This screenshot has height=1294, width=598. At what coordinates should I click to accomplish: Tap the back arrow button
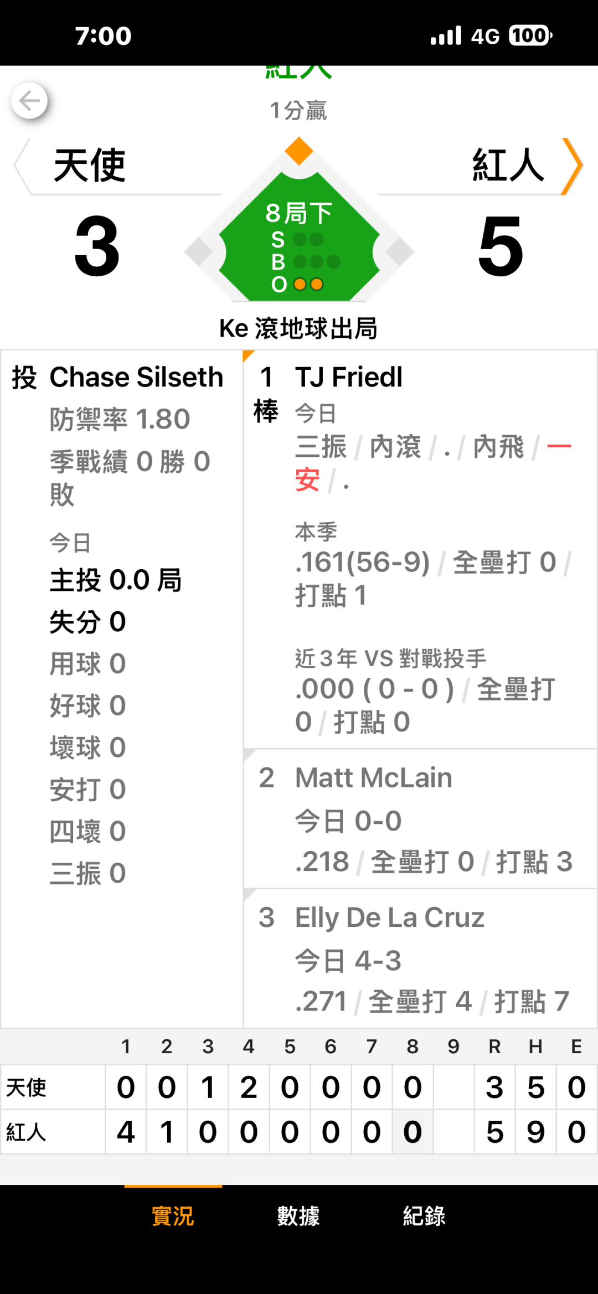[29, 101]
